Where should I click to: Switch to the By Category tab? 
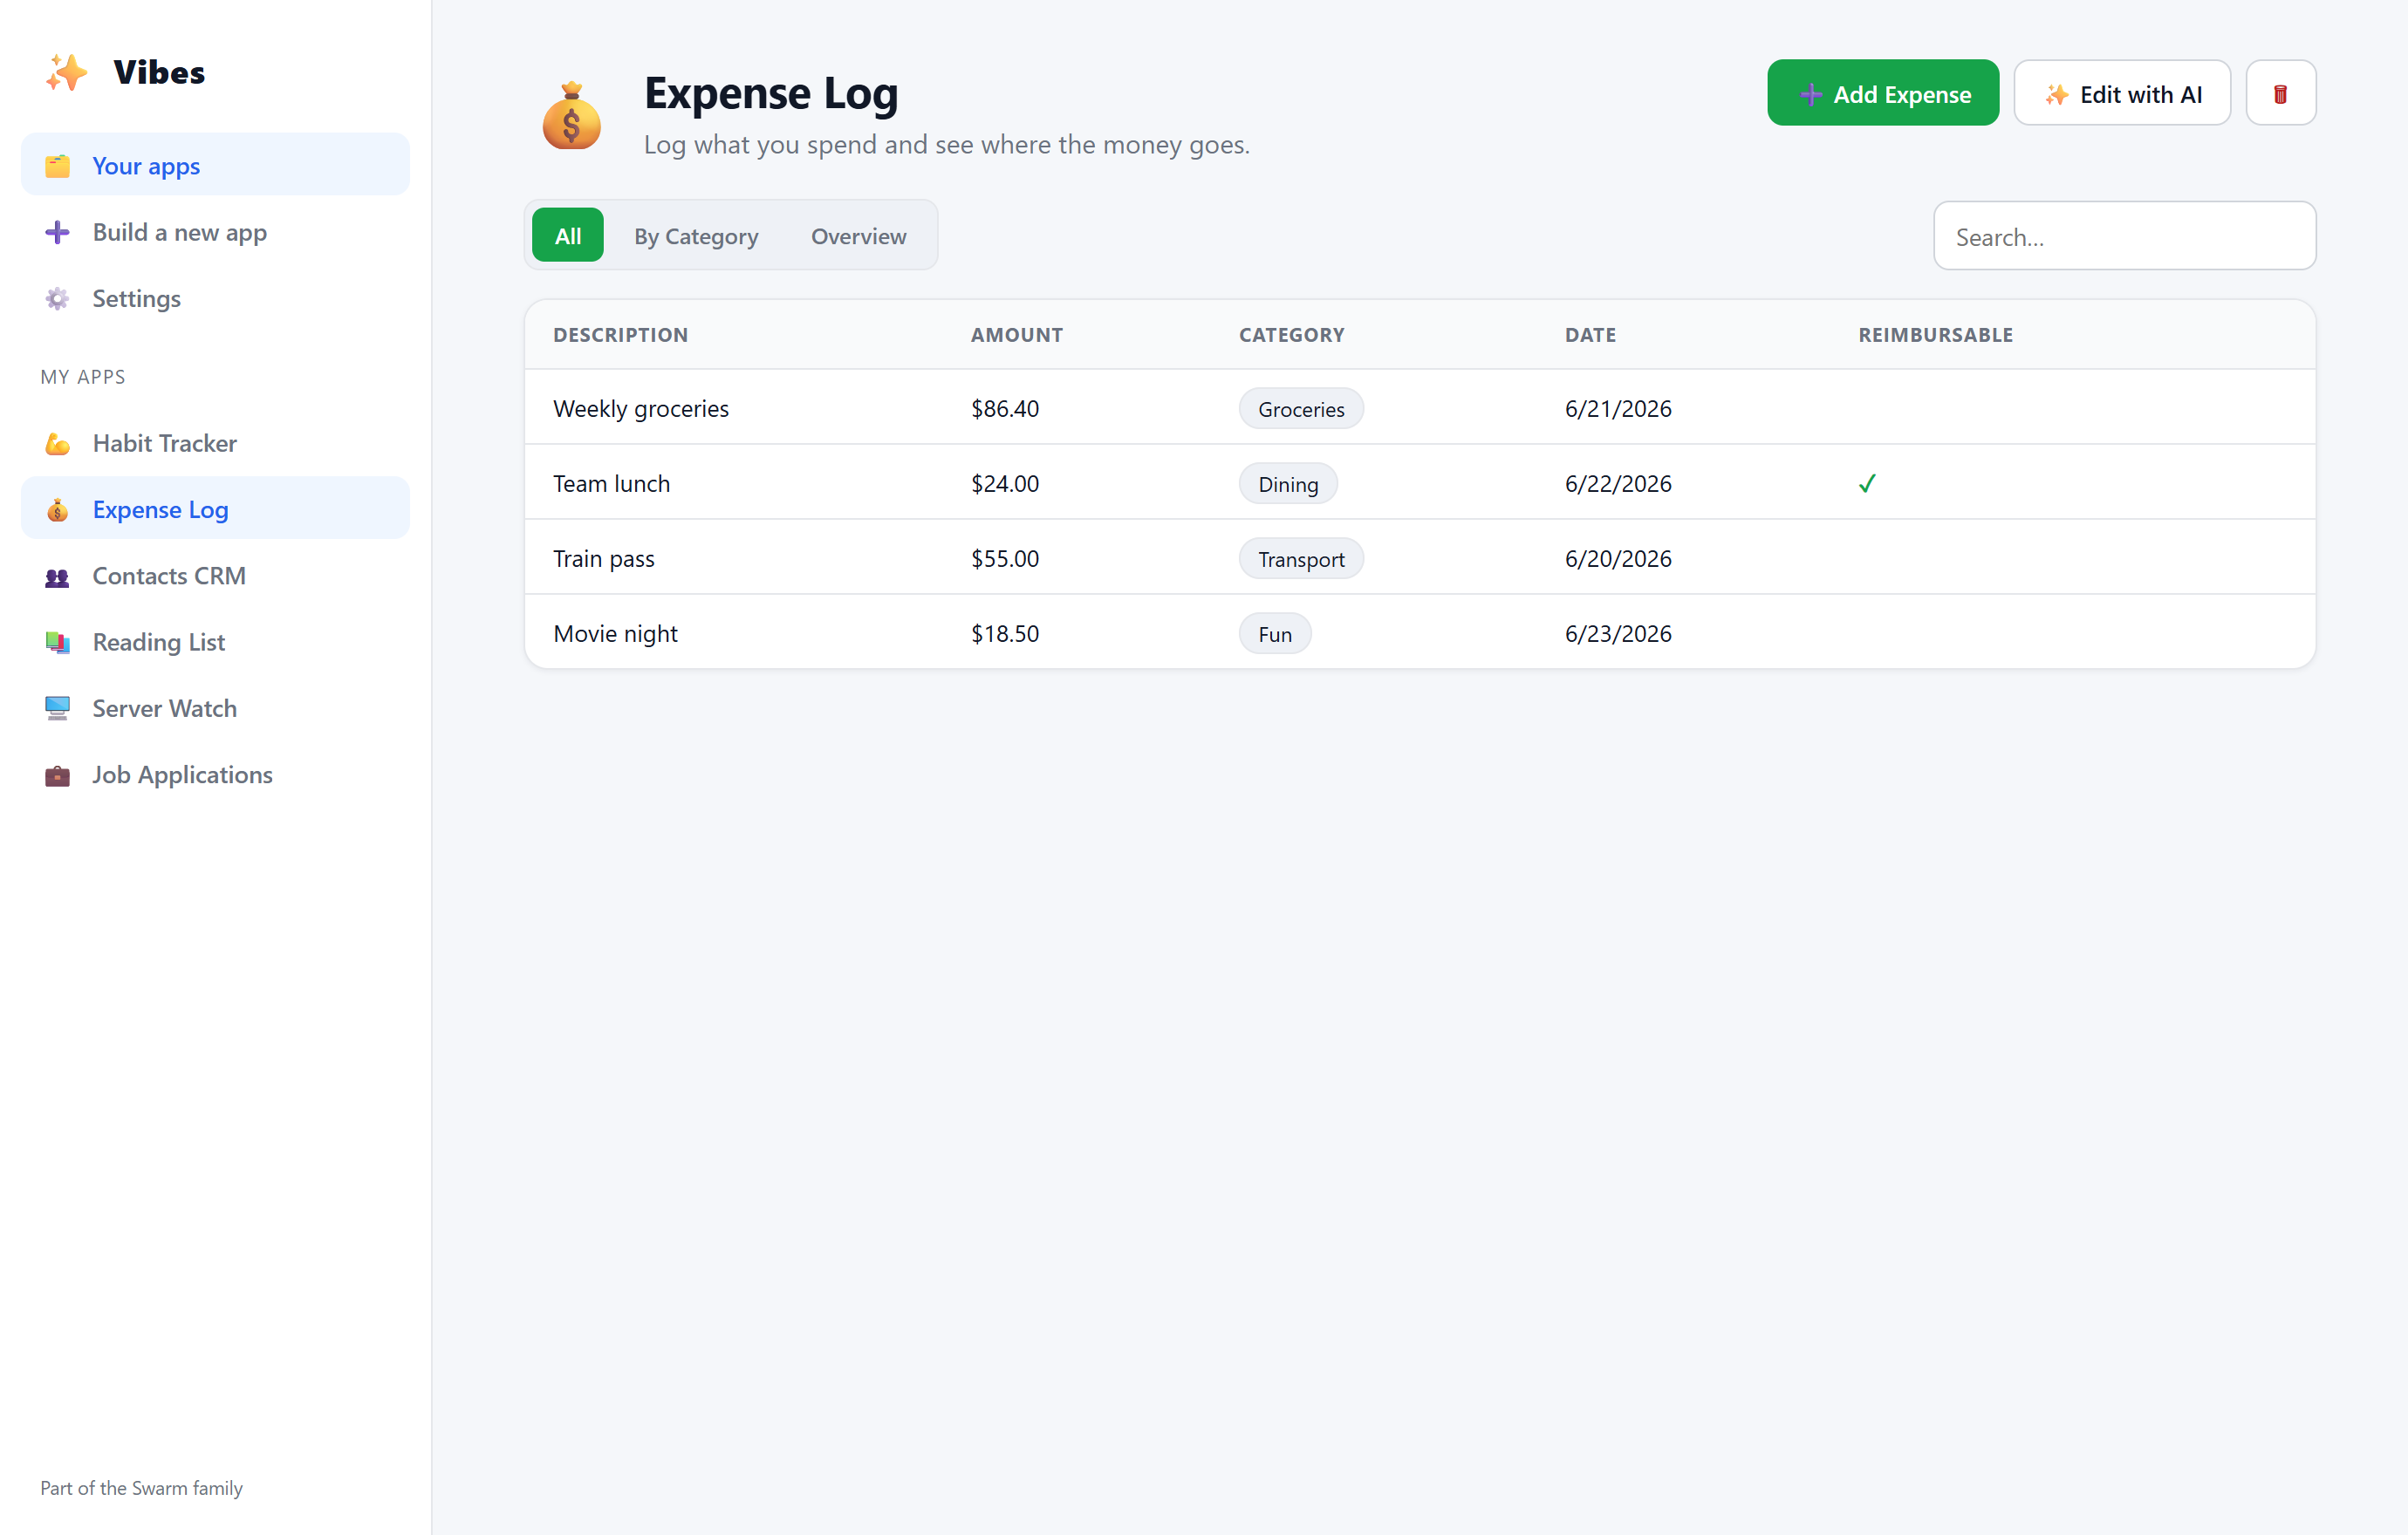pos(696,235)
